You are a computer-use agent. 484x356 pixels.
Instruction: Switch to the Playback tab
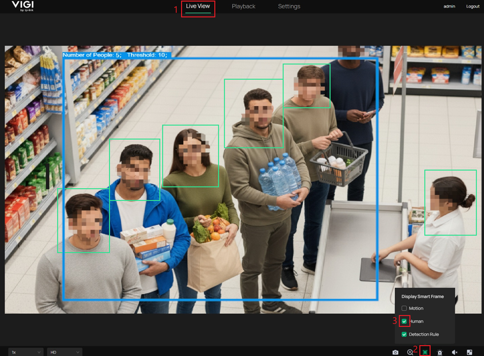(244, 6)
